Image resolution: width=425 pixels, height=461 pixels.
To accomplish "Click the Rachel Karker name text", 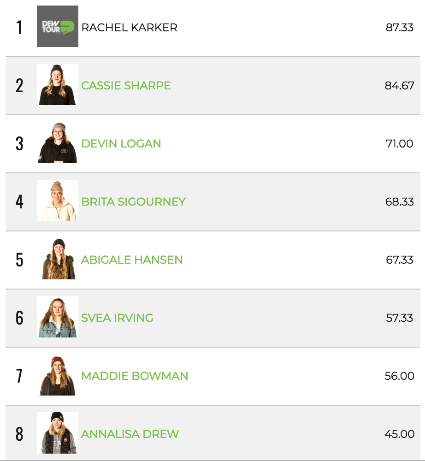I will coord(129,27).
